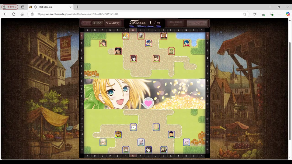The height and width of the screenshot is (164, 292).
Task: Select the ally unit at J13
Action: click(x=156, y=127)
